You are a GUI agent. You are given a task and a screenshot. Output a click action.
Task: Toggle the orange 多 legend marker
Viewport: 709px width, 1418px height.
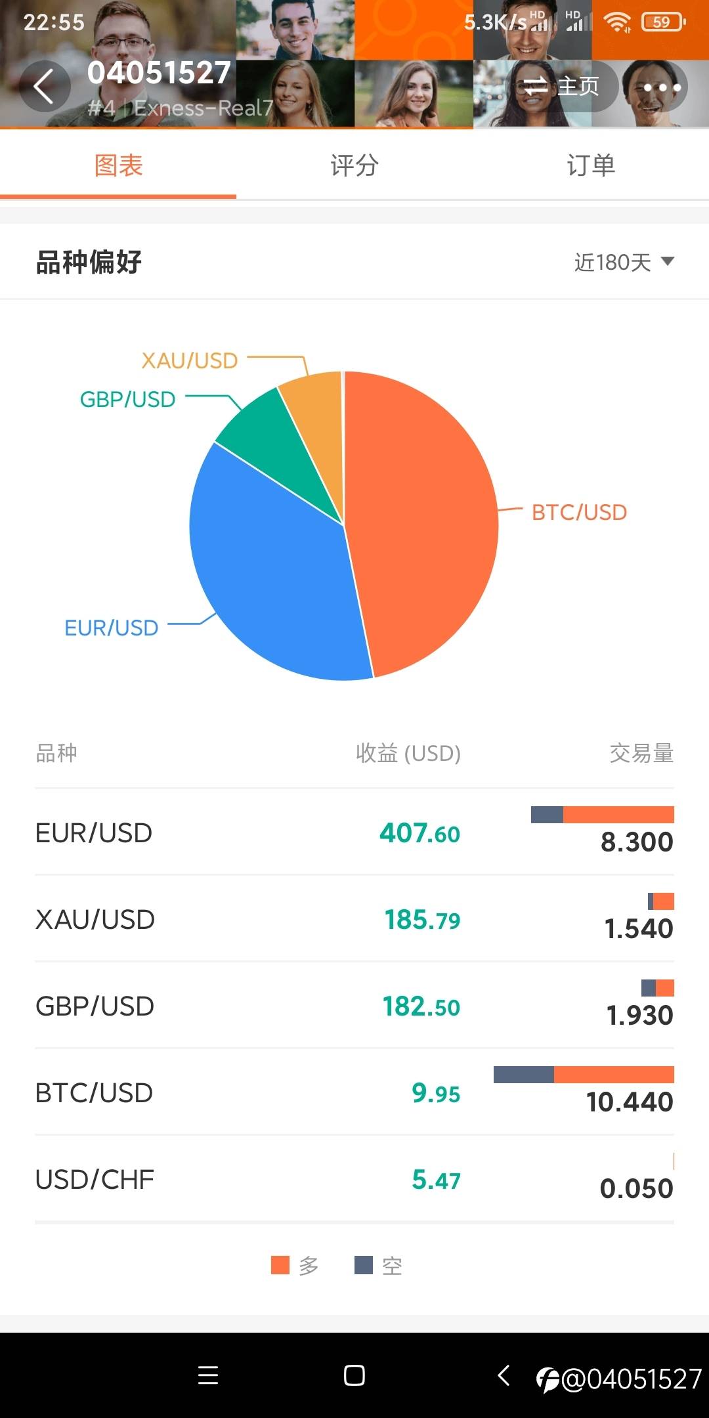pyautogui.click(x=280, y=1265)
